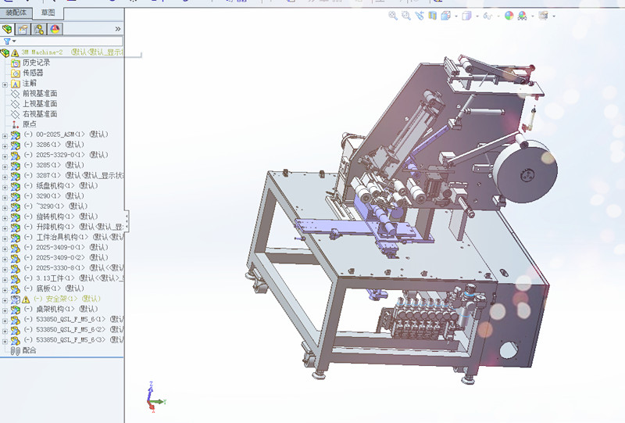Click the Hide/Show Items glasses icon
This screenshot has height=423, width=625.
487,16
